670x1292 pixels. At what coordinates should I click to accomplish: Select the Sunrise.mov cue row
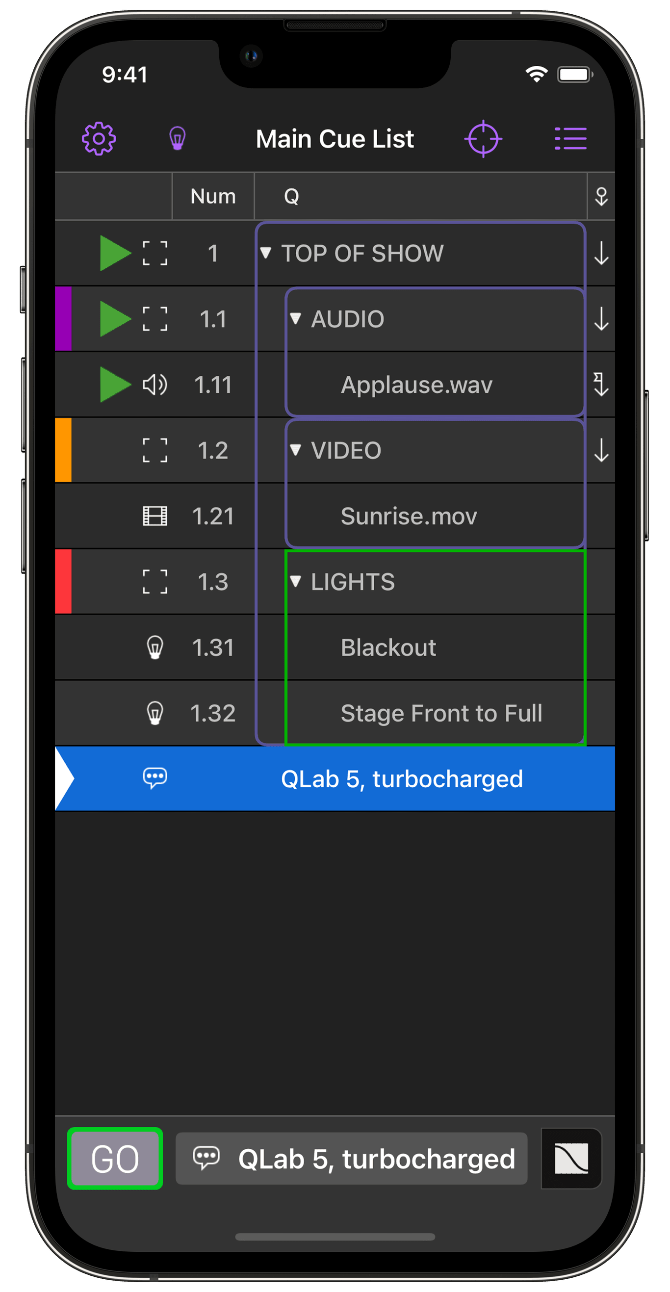409,516
